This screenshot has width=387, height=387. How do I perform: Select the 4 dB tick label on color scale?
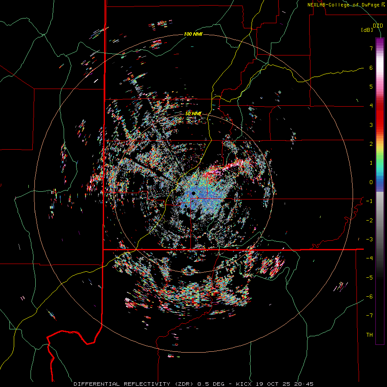[x=371, y=106]
